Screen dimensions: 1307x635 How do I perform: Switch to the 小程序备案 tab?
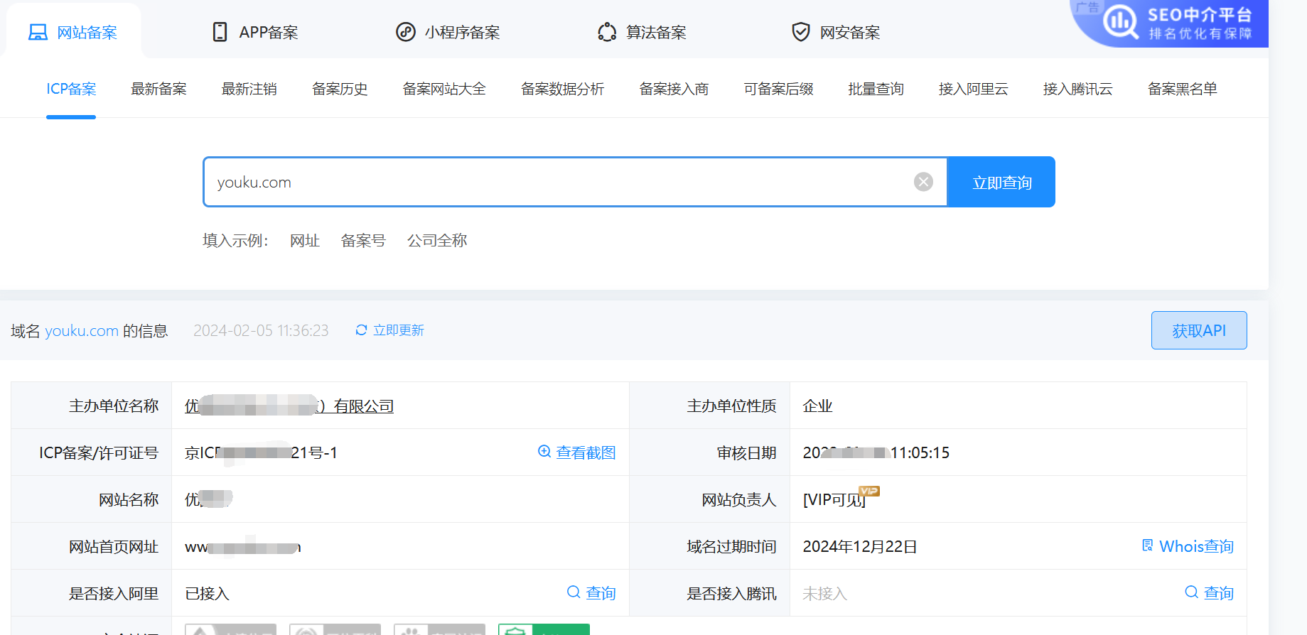448,32
